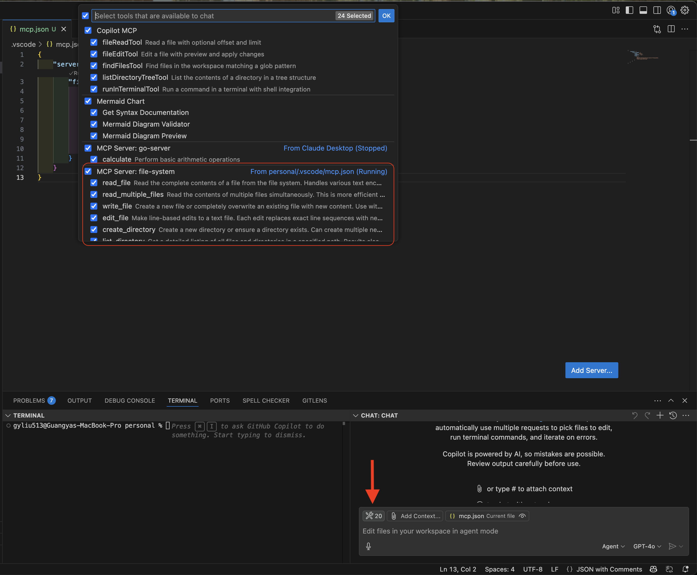Toggle secondary side bar layout icon
The image size is (697, 575).
coord(657,10)
